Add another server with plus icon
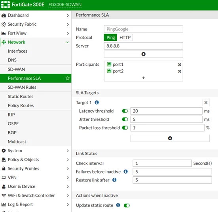The height and width of the screenshot is (212, 218). 143,54
